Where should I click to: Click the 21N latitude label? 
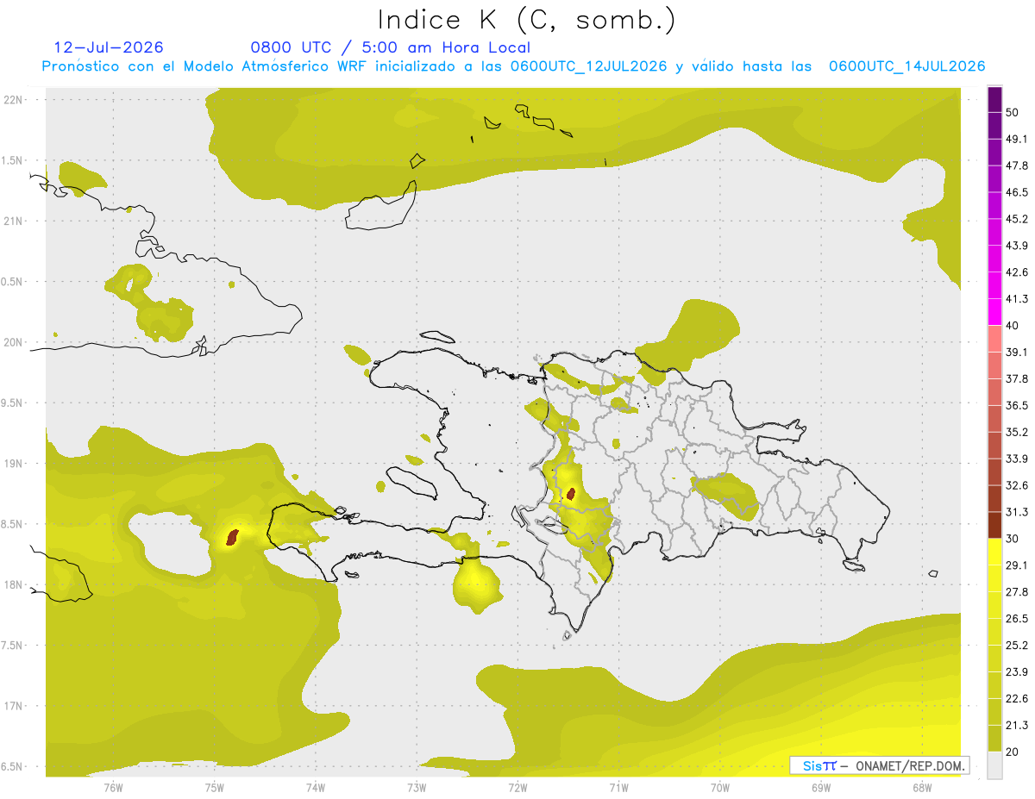[x=14, y=221]
